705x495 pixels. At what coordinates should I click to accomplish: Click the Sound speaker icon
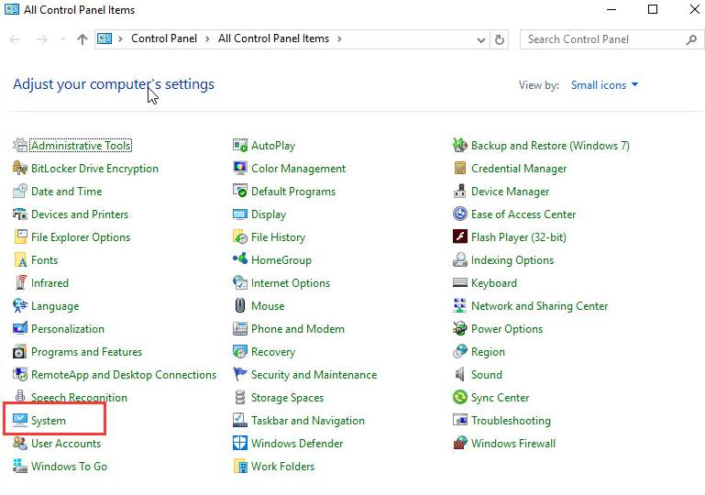pyautogui.click(x=460, y=375)
